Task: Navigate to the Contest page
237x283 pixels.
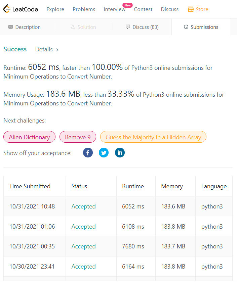Action: 143,9
